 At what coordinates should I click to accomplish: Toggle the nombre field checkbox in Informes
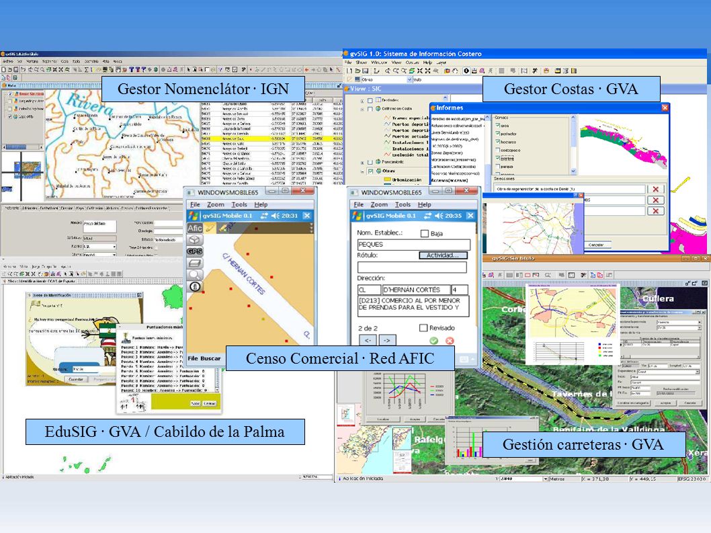pyautogui.click(x=498, y=159)
